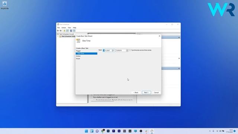Minimize the Task Scheduler window

(x=167, y=24)
